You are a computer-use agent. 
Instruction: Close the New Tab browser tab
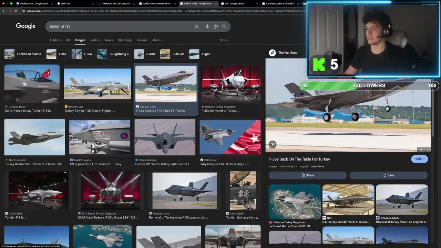tap(93, 3)
